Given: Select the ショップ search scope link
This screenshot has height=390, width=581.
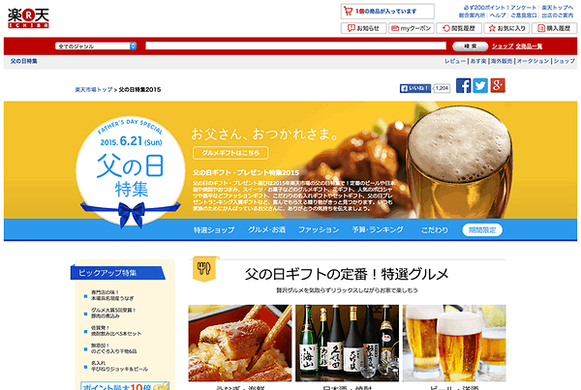Looking at the screenshot, I should [503, 45].
